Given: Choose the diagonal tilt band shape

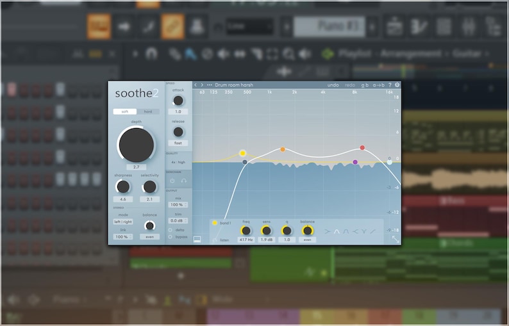Looking at the screenshot, I should pyautogui.click(x=372, y=232).
